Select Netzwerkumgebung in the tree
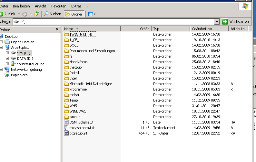Image resolution: width=256 pixels, height=162 pixels. (x=26, y=70)
